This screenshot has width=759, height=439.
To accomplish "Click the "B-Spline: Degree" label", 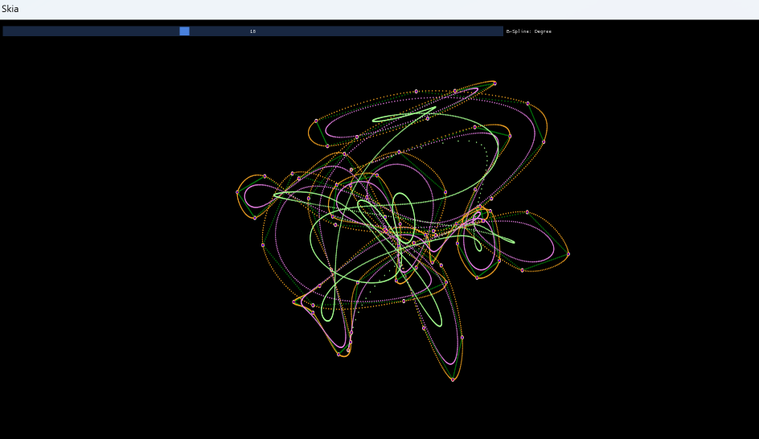I will pyautogui.click(x=528, y=31).
